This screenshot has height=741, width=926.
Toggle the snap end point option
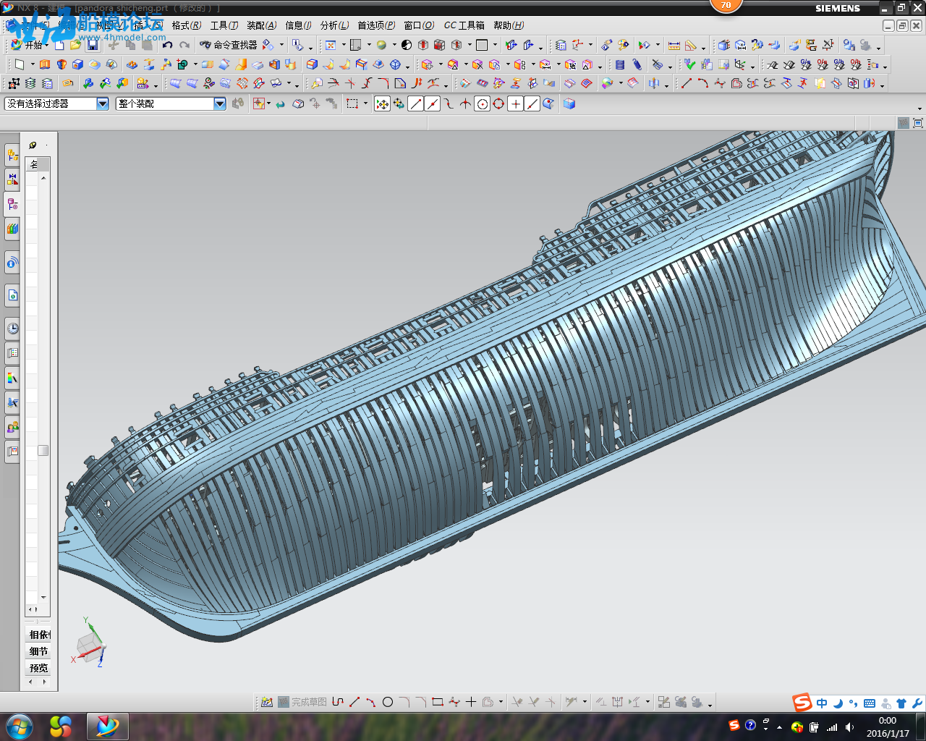pos(415,103)
